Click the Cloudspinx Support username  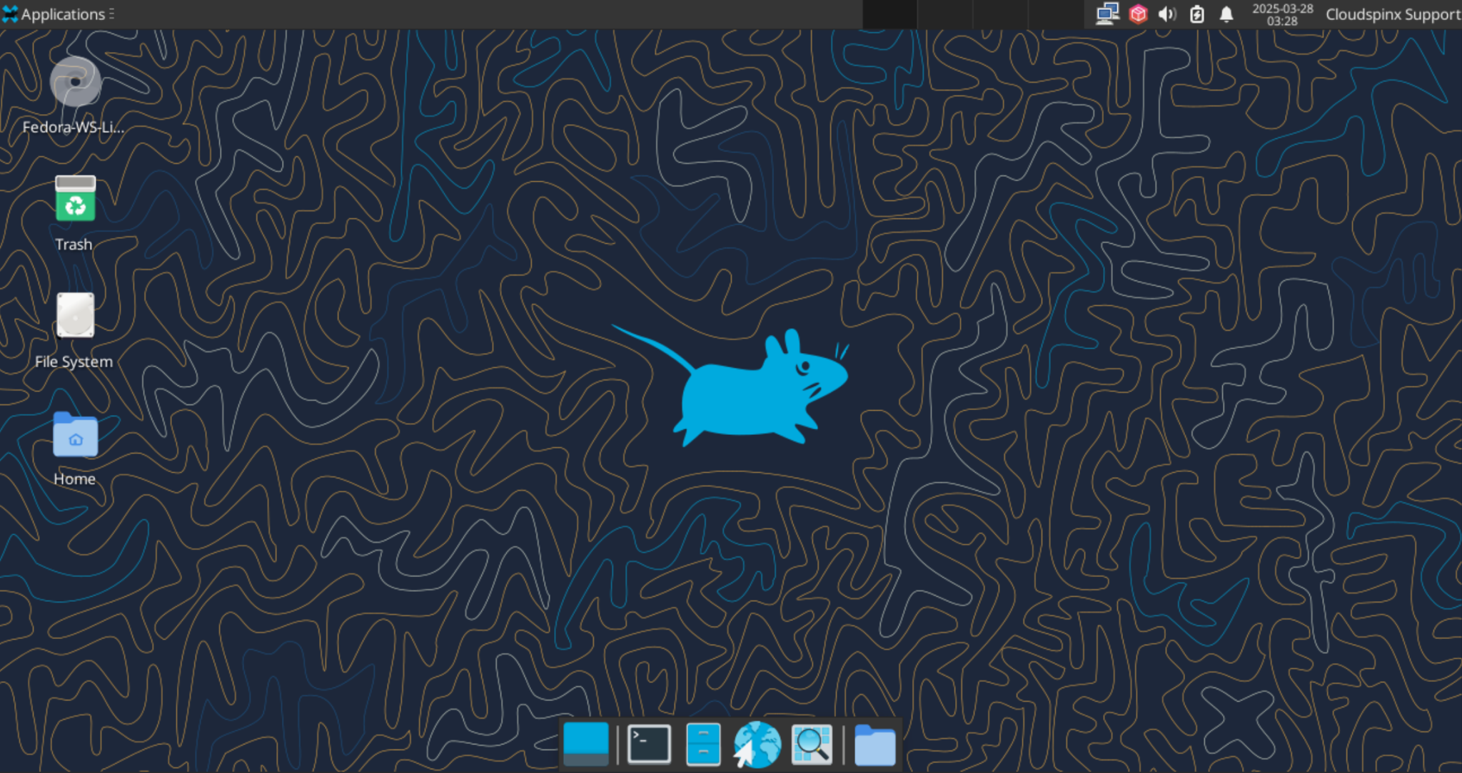1391,14
